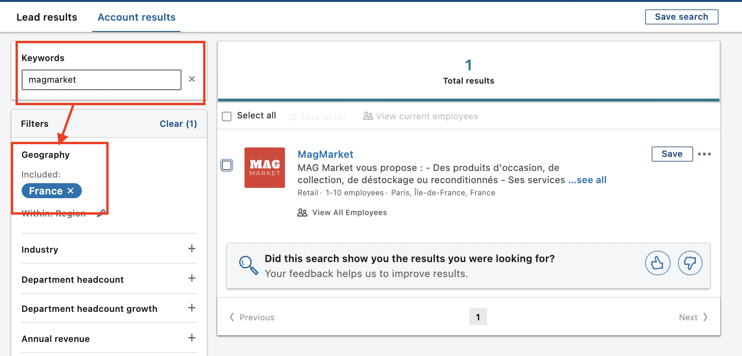Image resolution: width=742 pixels, height=356 pixels.
Task: Click the Save search button
Action: point(681,17)
